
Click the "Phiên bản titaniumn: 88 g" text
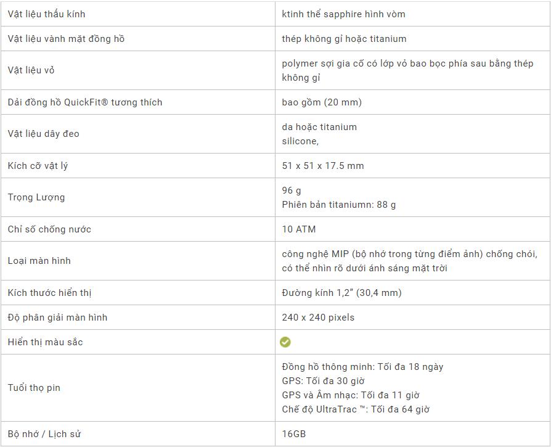tap(339, 205)
